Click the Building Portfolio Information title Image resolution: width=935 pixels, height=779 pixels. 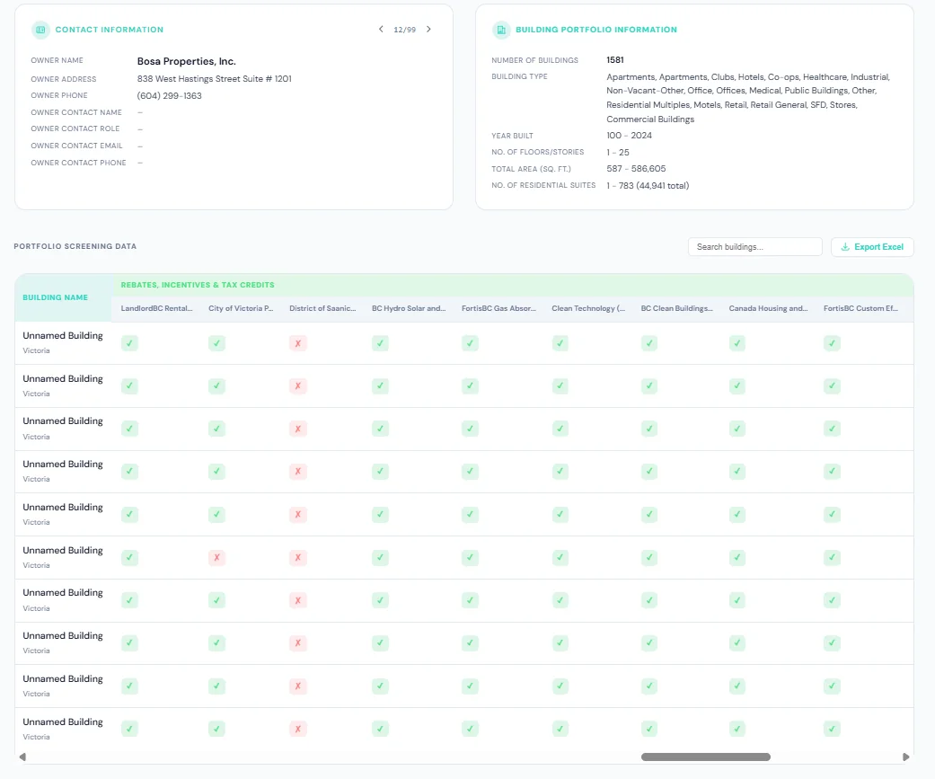pyautogui.click(x=596, y=30)
